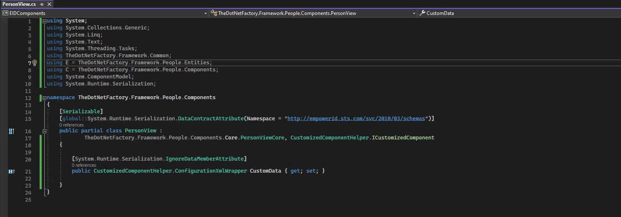Open the empowerid.sts.com schemas URL
Screen dimensions: 621x217
[x=357, y=119]
